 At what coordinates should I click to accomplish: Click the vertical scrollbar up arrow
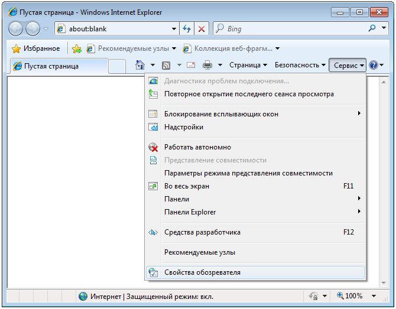384,82
